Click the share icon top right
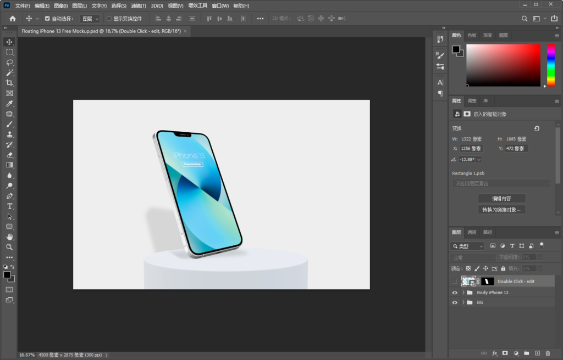The image size is (563, 360). pyautogui.click(x=554, y=19)
